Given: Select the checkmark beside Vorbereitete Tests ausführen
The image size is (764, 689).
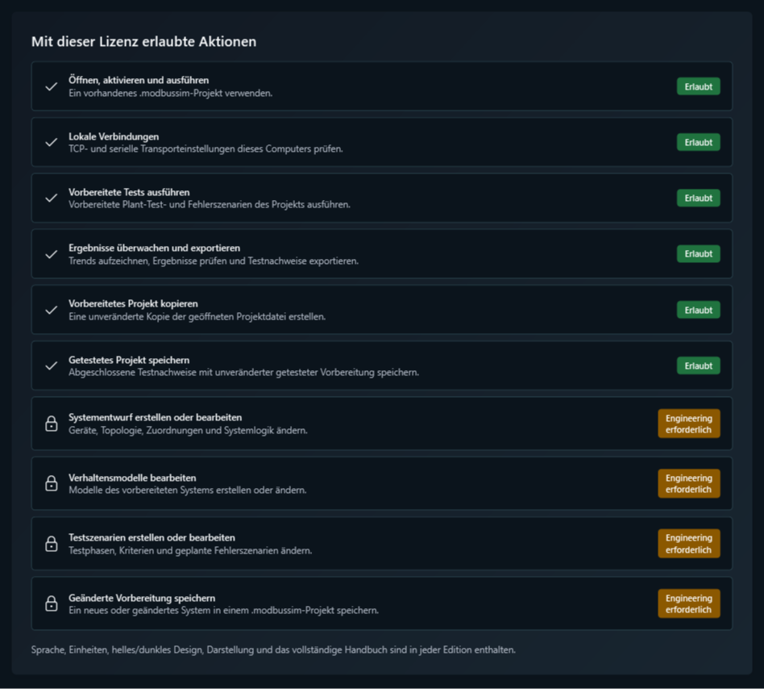Looking at the screenshot, I should 51,198.
